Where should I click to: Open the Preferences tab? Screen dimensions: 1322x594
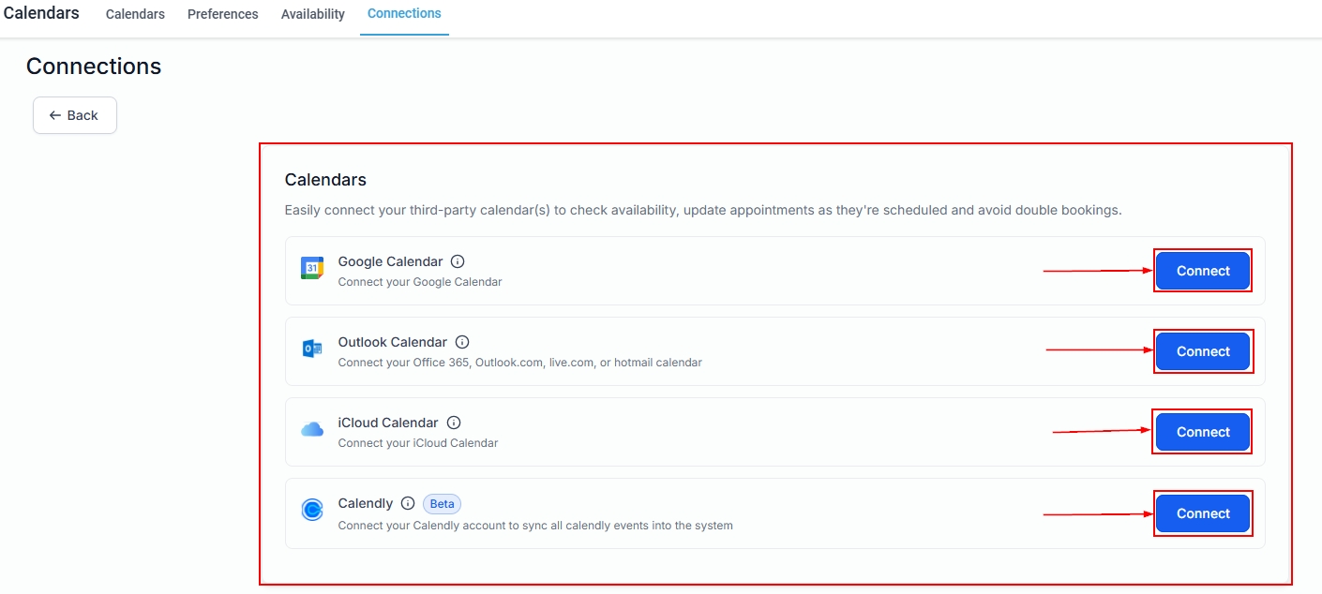[223, 15]
